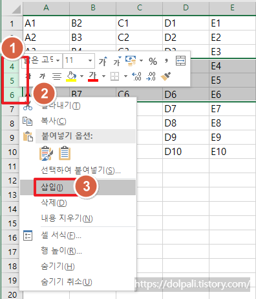Click cell containing E7
The image size is (256, 299).
(x=232, y=109)
